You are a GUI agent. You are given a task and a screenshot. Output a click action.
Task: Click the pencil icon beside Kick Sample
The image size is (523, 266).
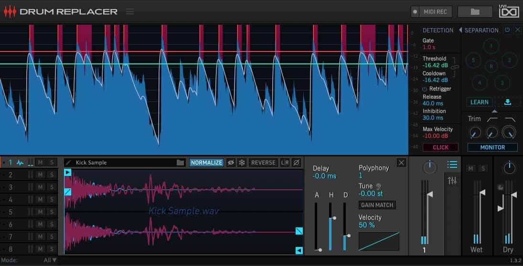(68, 163)
